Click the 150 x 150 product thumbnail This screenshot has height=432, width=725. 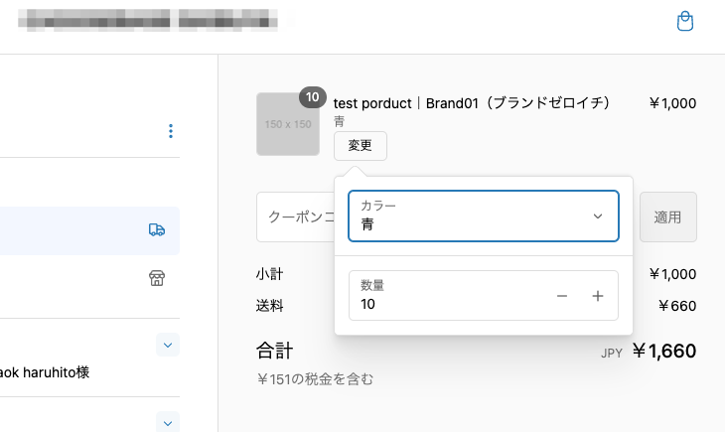287,125
